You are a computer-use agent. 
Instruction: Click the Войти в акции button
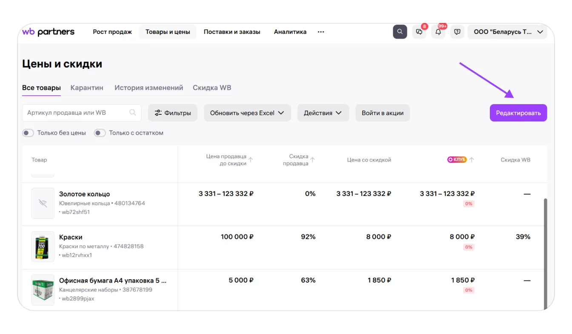pyautogui.click(x=382, y=113)
